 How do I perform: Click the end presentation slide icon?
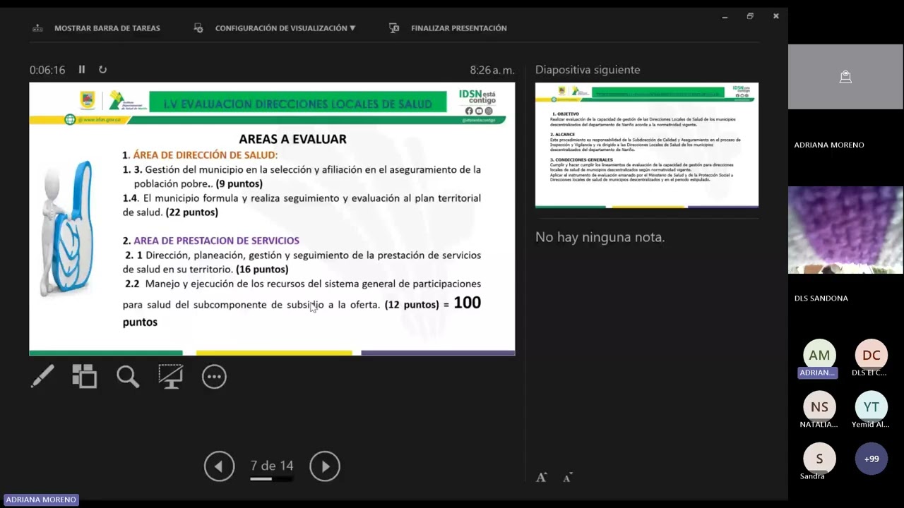coord(394,28)
